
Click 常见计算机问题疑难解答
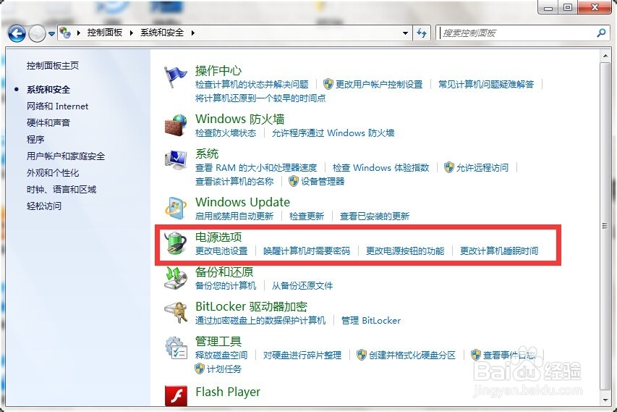486,84
